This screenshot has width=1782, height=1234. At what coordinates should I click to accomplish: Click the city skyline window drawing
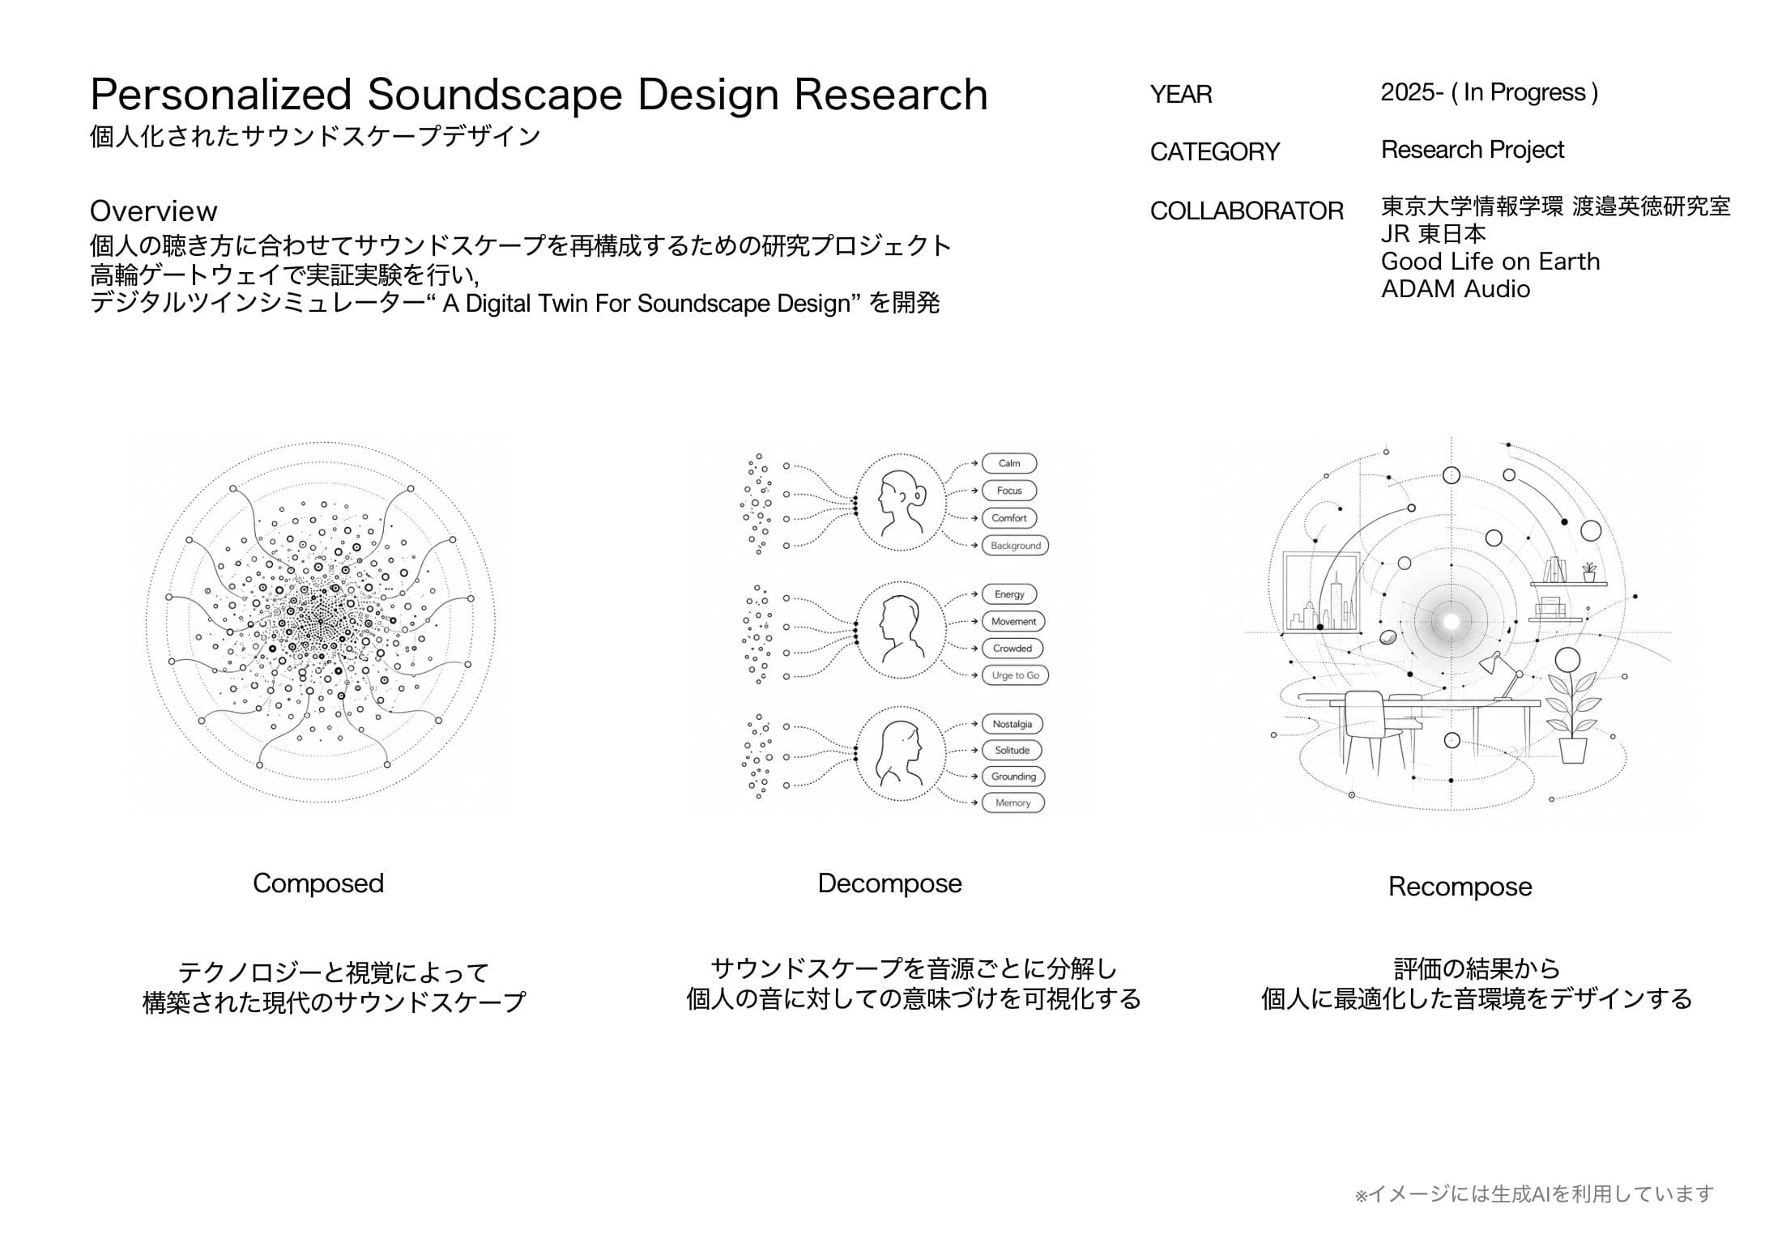point(1321,591)
